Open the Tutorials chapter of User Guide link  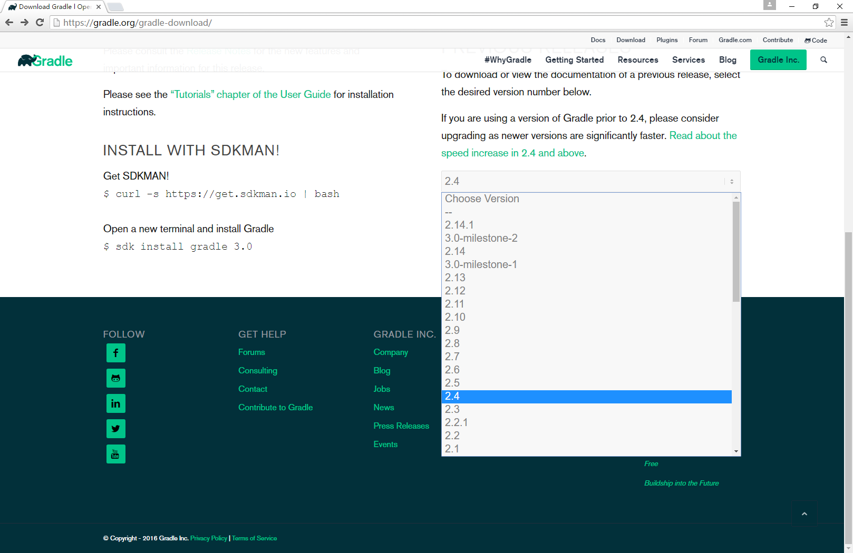pos(250,94)
